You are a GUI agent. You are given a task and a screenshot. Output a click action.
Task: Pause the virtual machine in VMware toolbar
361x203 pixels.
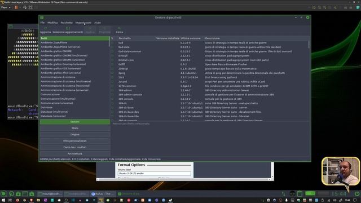coord(16,7)
